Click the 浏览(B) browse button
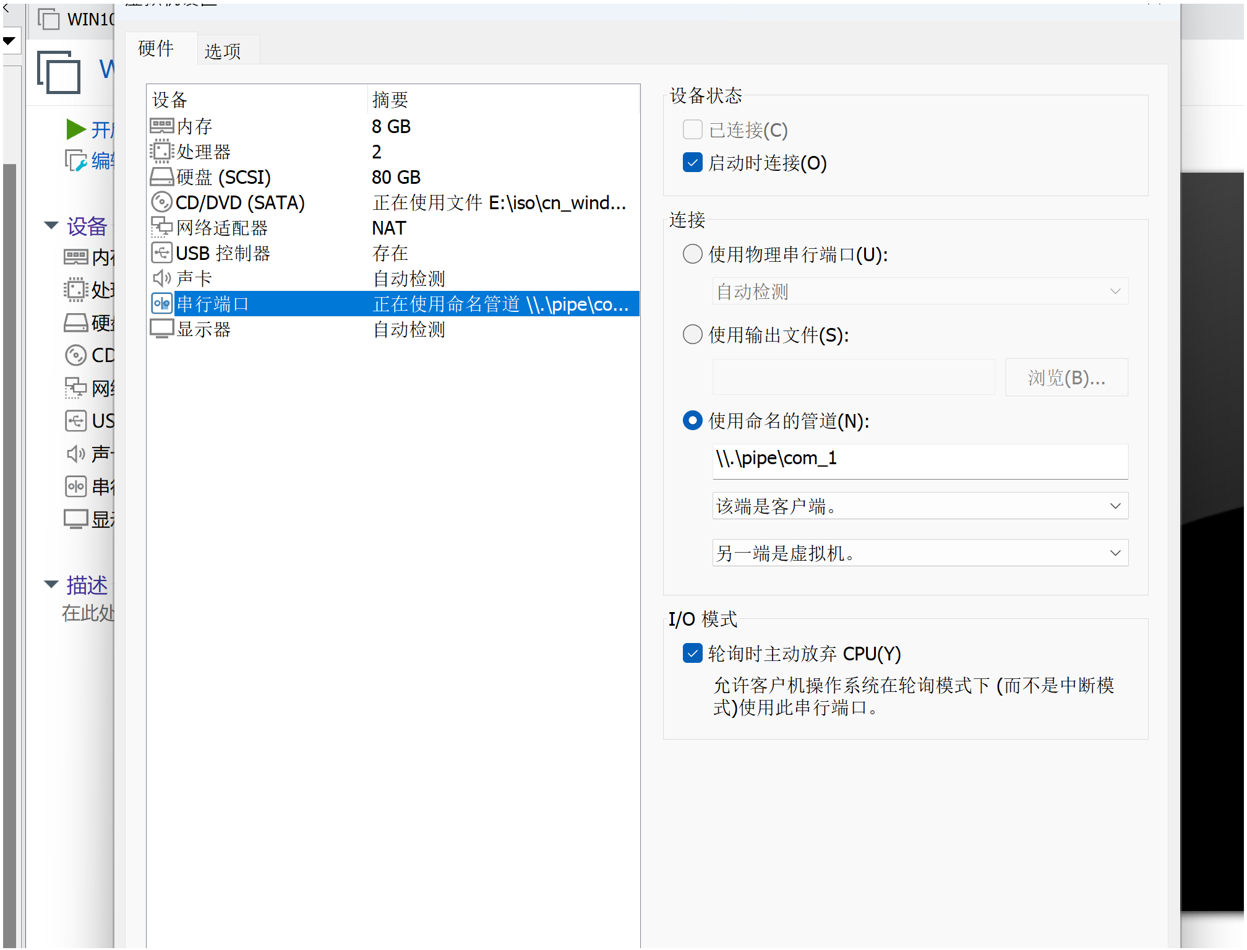The height and width of the screenshot is (950, 1247). (x=1066, y=377)
